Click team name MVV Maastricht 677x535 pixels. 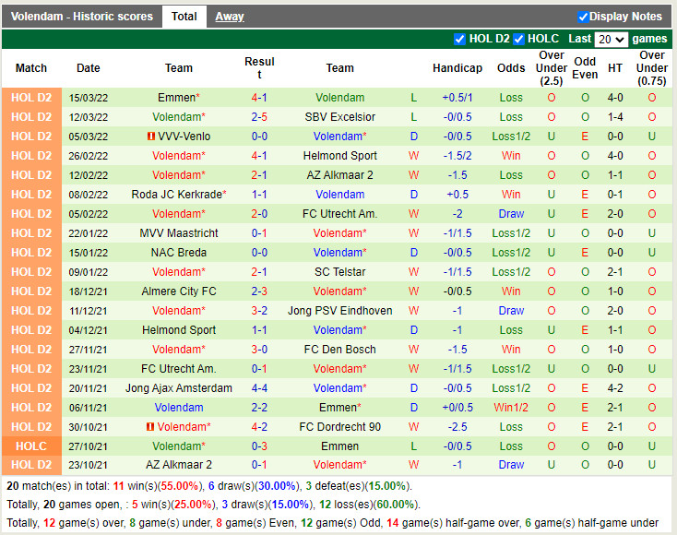[x=179, y=233]
